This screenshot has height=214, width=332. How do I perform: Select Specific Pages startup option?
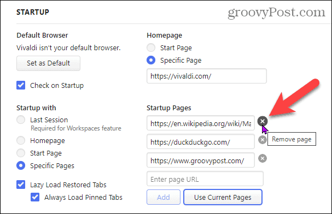coord(21,165)
